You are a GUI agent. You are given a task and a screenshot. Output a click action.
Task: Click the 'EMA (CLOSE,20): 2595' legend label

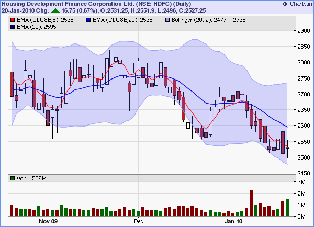tap(122, 20)
